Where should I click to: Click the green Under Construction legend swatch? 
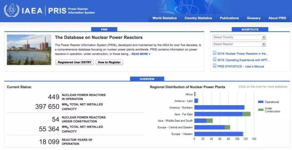pos(260,109)
